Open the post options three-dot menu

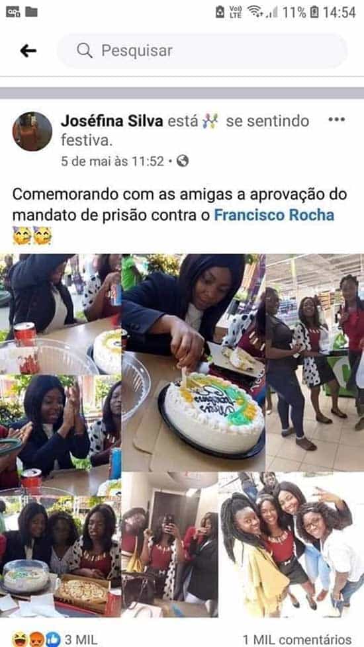[x=336, y=120]
